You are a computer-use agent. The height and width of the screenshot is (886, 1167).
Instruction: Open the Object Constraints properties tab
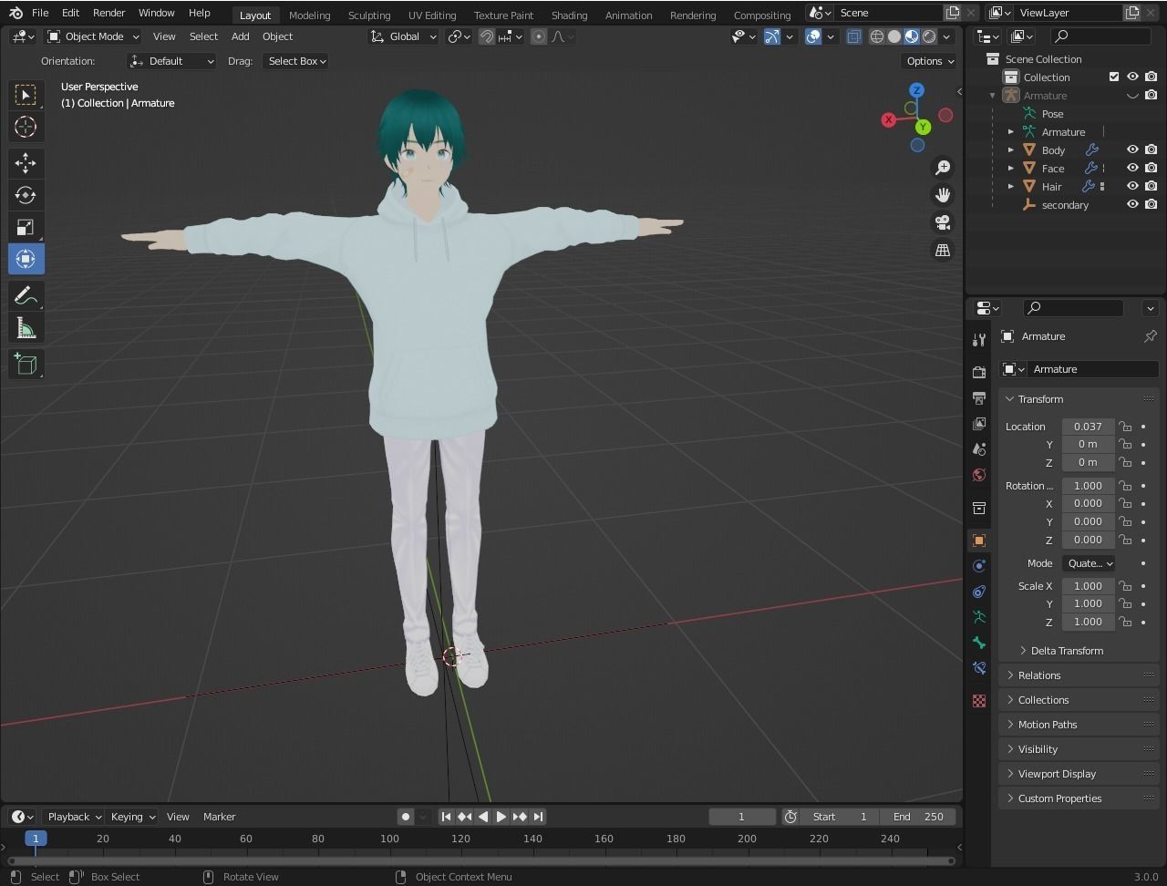click(x=979, y=592)
